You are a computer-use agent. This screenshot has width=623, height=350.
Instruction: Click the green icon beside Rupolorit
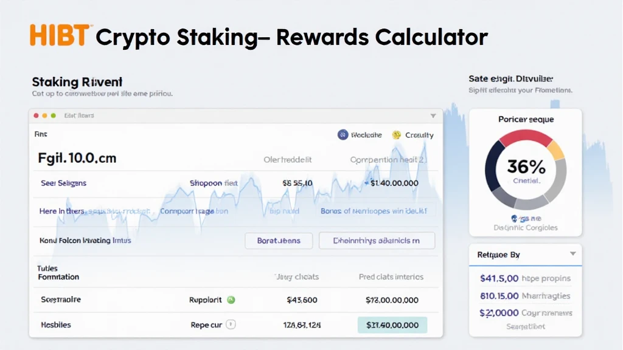click(231, 300)
